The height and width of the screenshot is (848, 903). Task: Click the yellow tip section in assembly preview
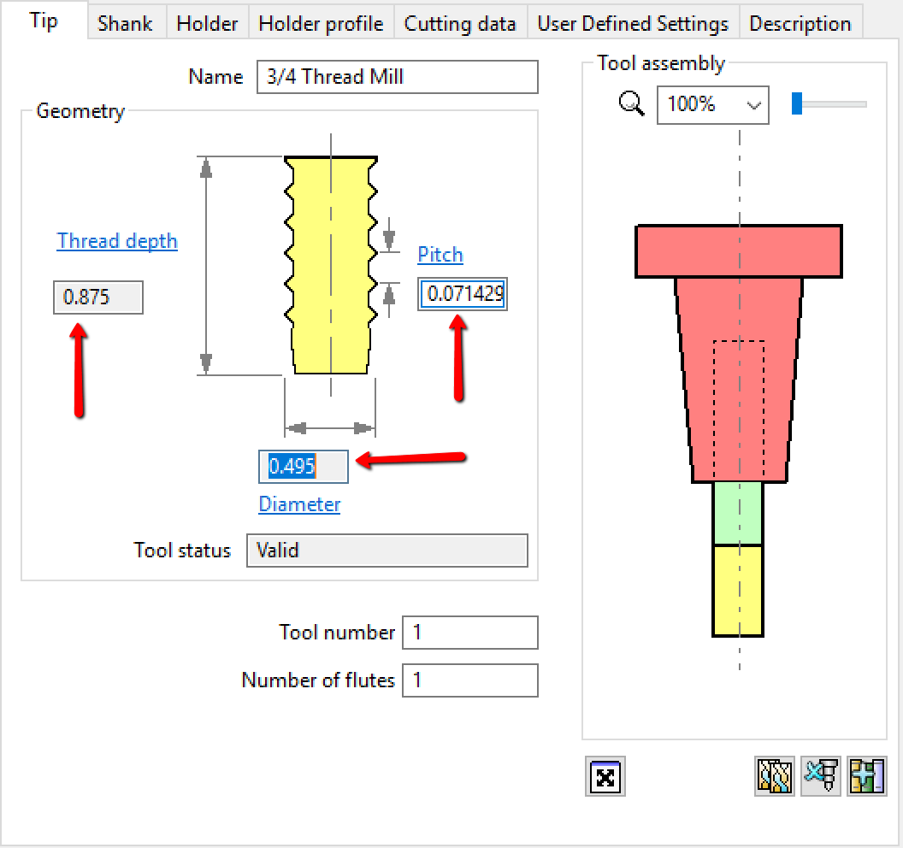pyautogui.click(x=738, y=591)
